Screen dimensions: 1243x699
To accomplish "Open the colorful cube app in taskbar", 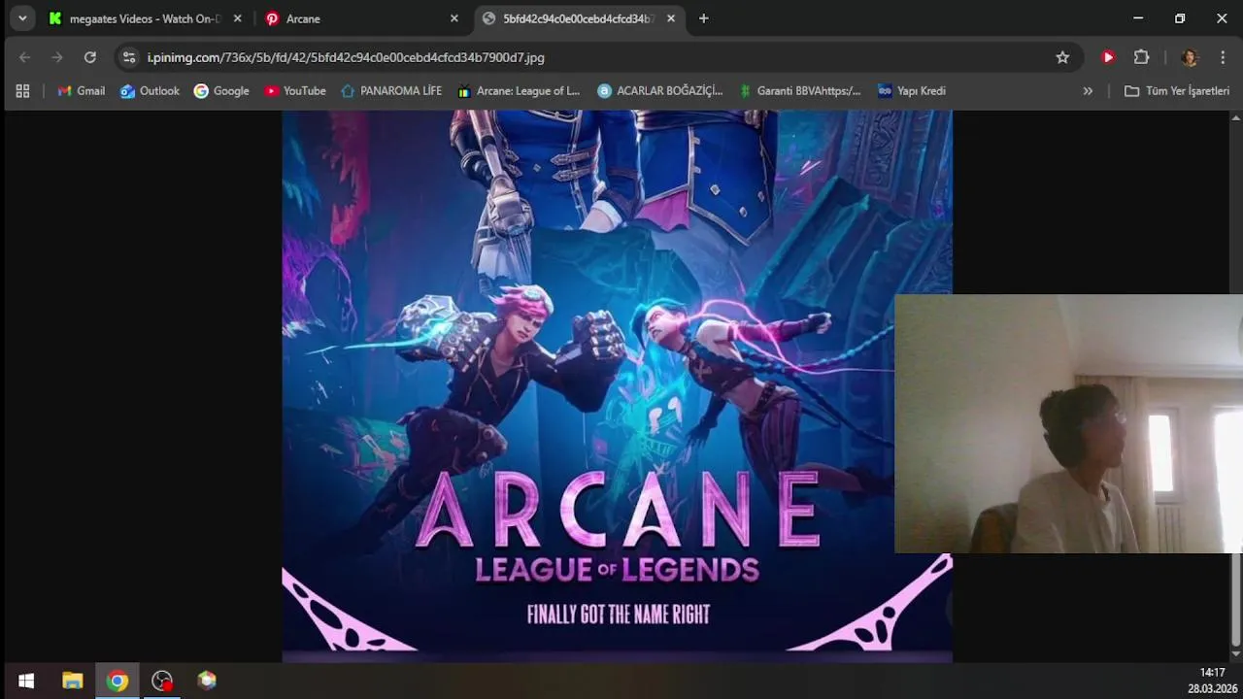I will [x=207, y=681].
